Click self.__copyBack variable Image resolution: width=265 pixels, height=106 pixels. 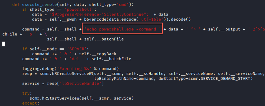98,54
